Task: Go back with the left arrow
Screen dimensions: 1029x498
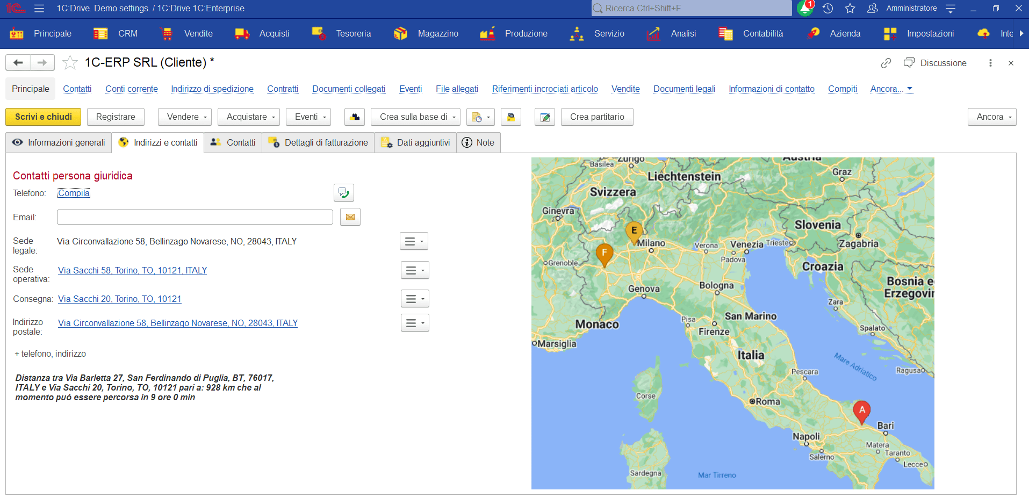Action: [x=18, y=63]
